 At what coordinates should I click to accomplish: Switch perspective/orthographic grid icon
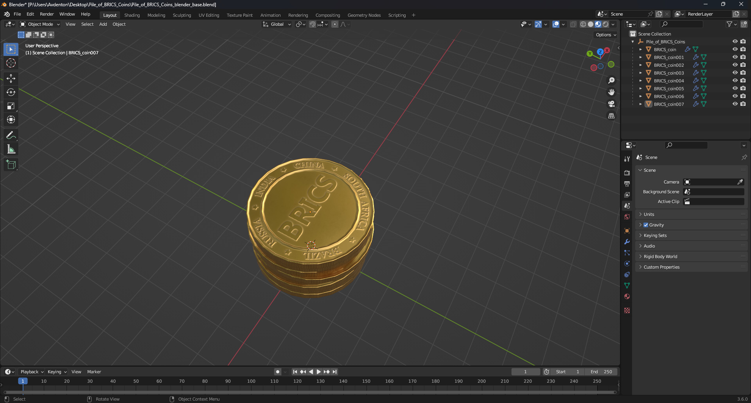coord(611,116)
